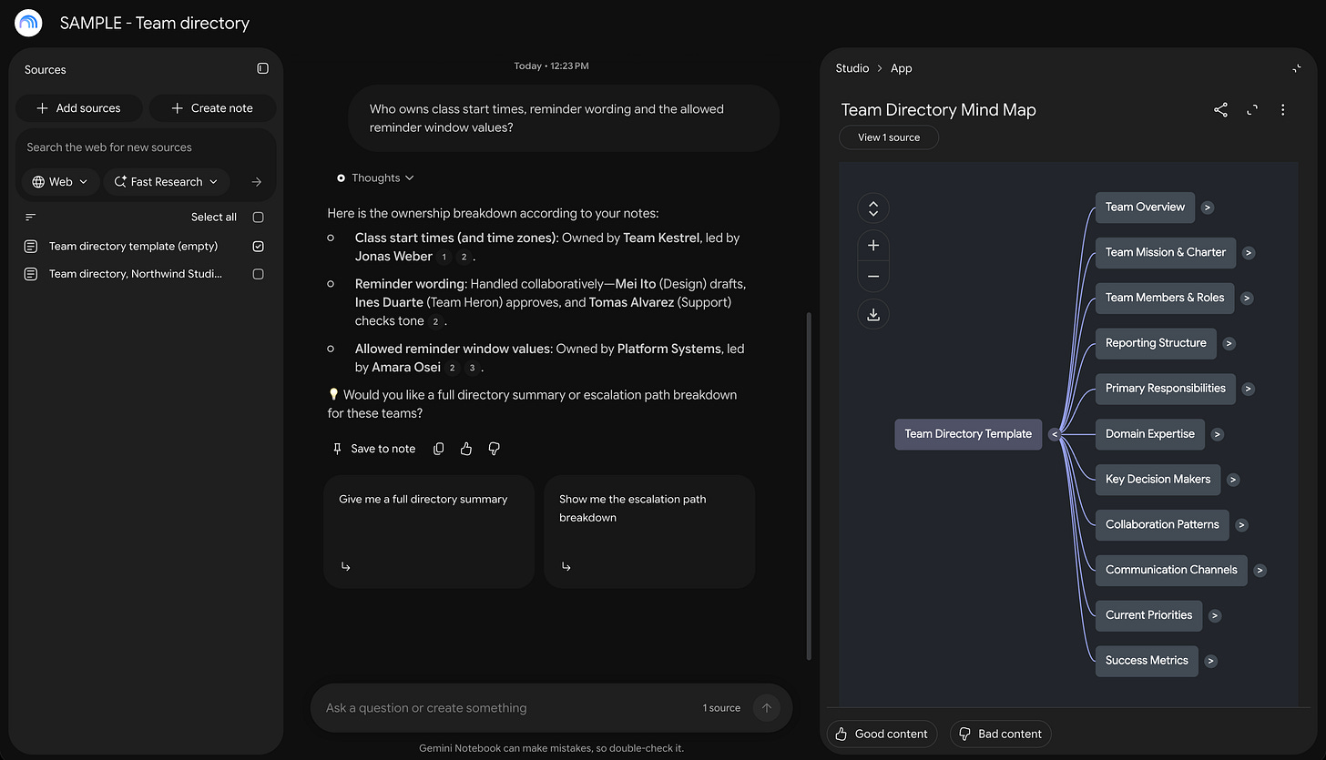
Task: Submit the web source search arrow
Action: [256, 182]
